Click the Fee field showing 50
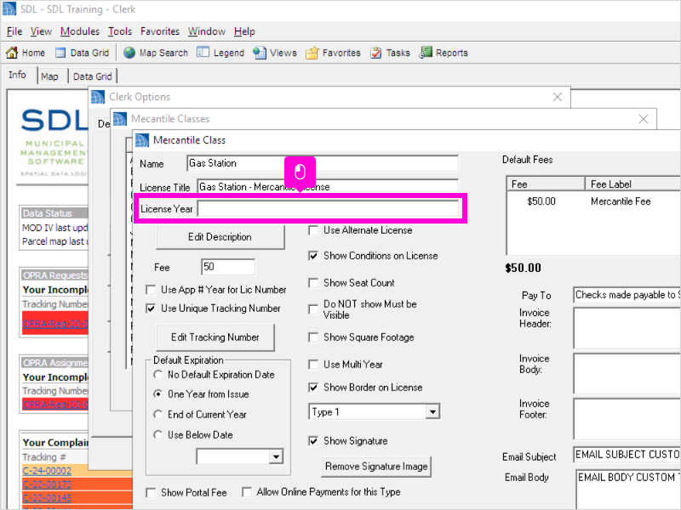 coord(228,267)
